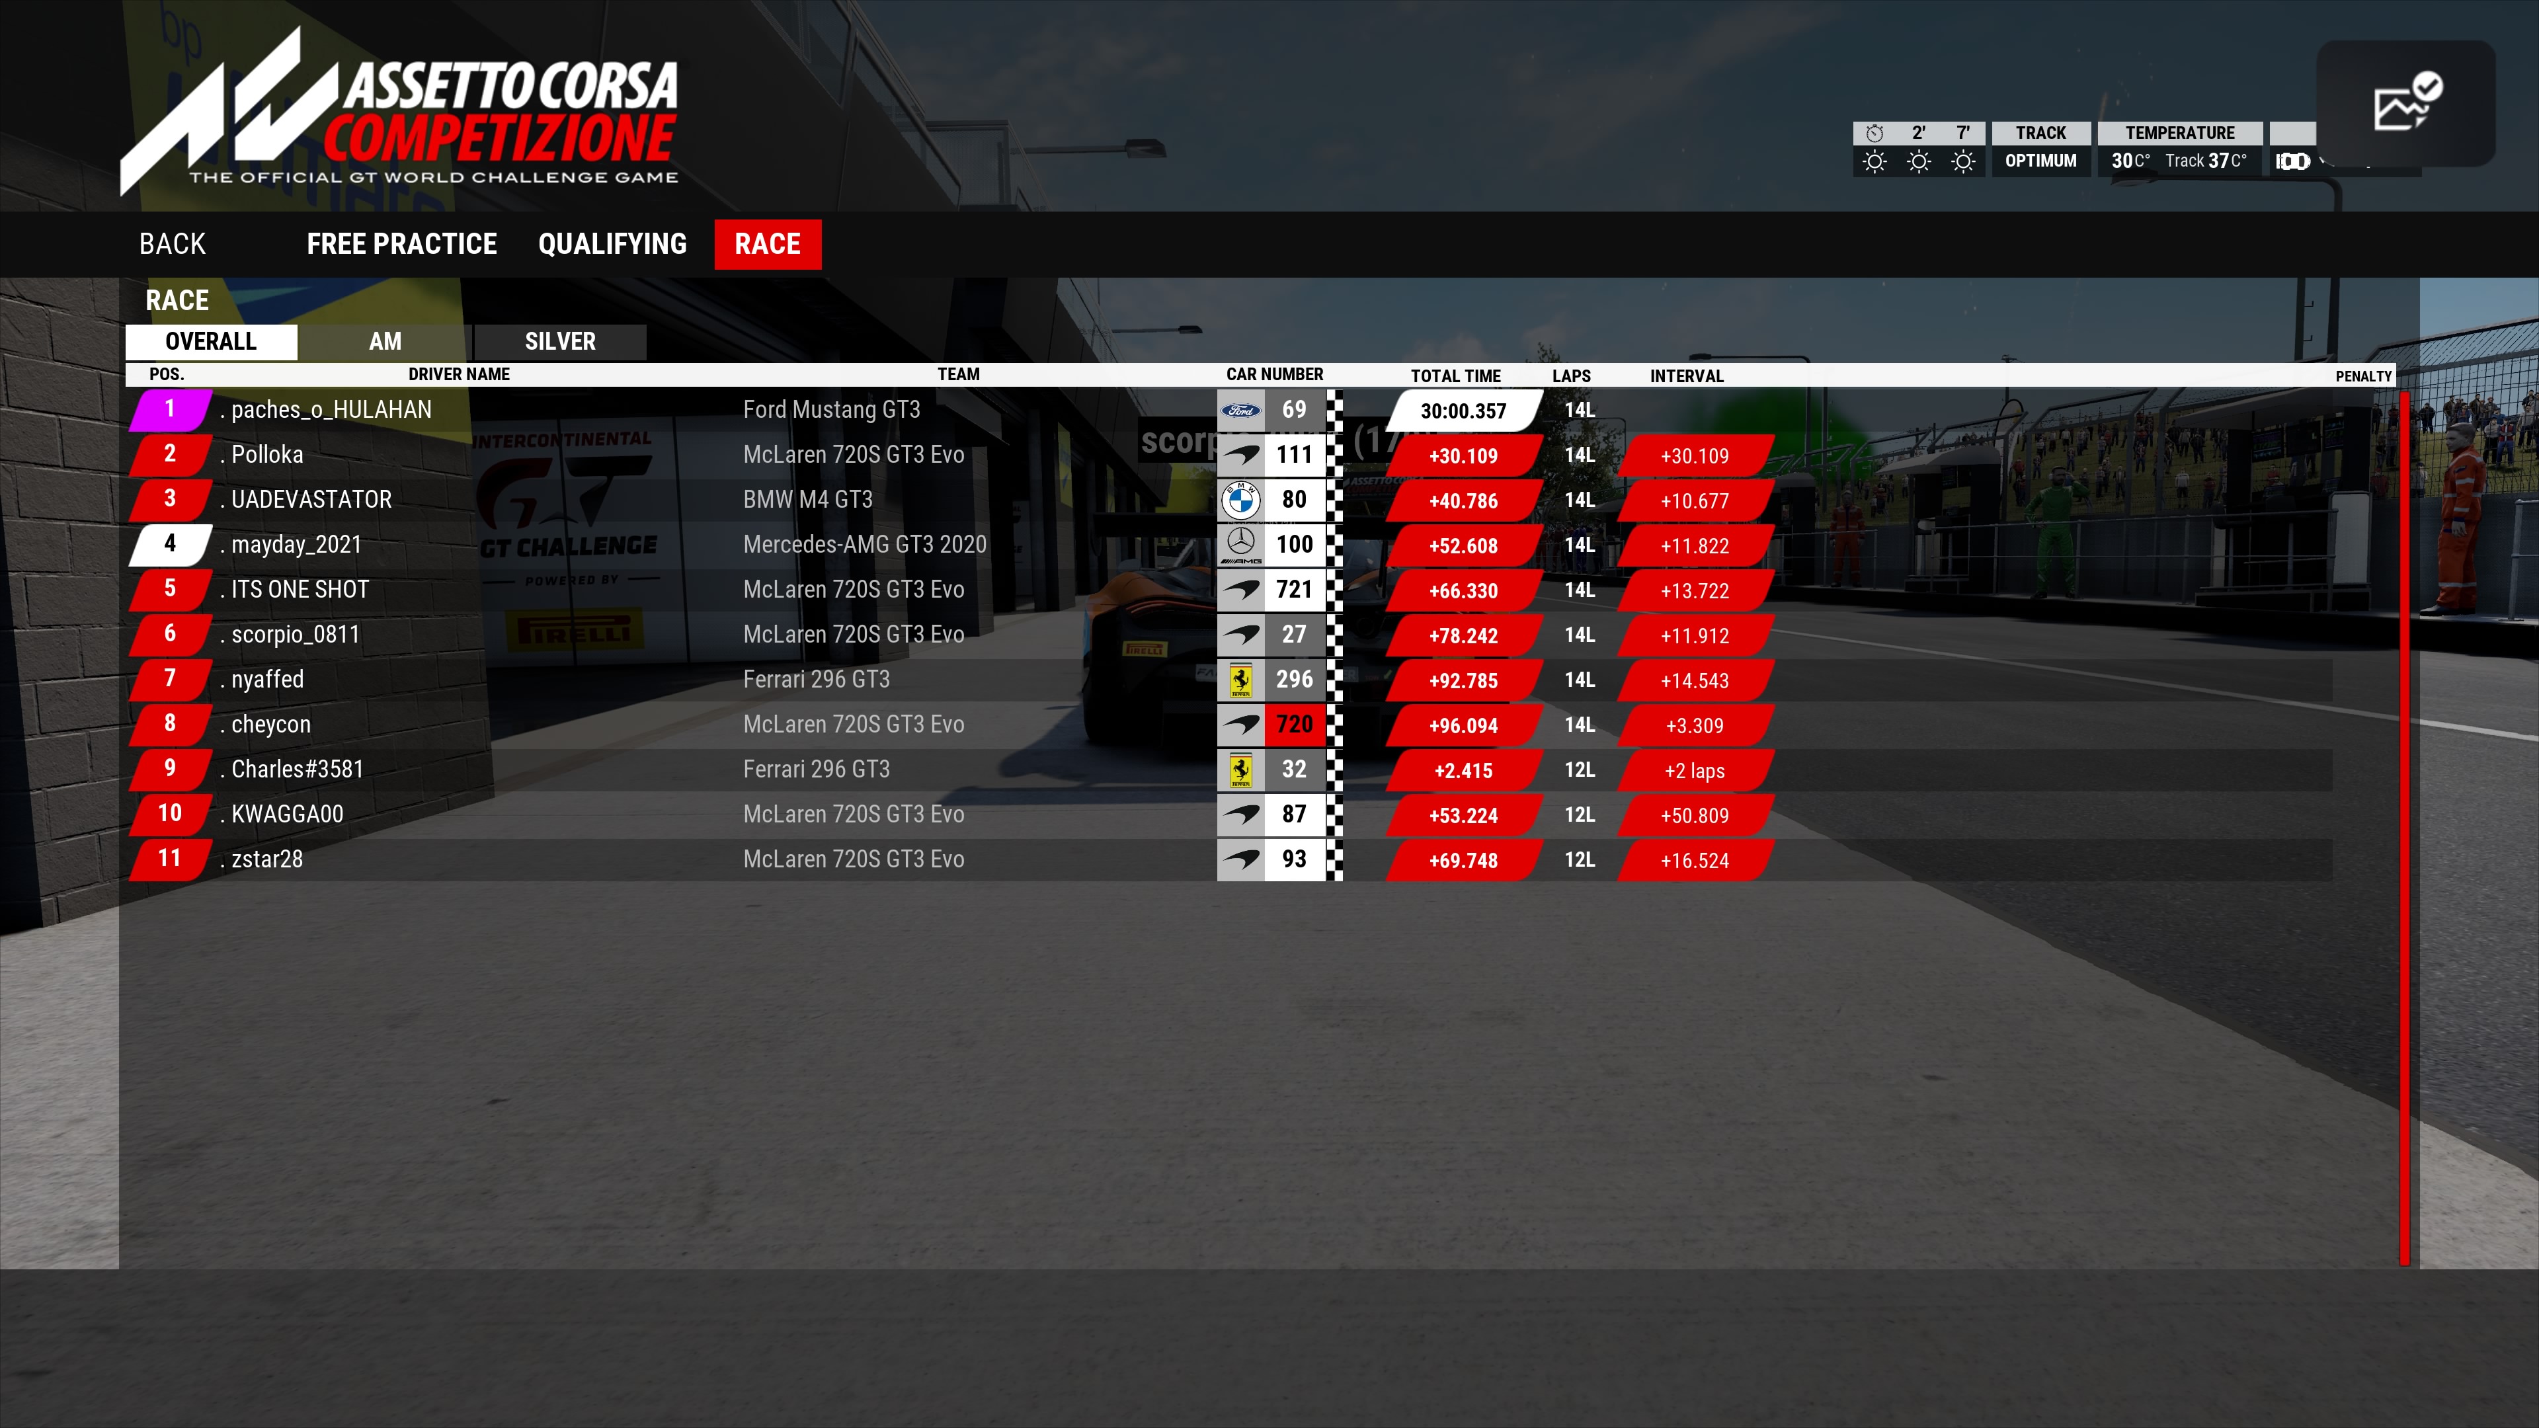Click the session timer clock icon
The image size is (2539, 1428).
point(1874,133)
